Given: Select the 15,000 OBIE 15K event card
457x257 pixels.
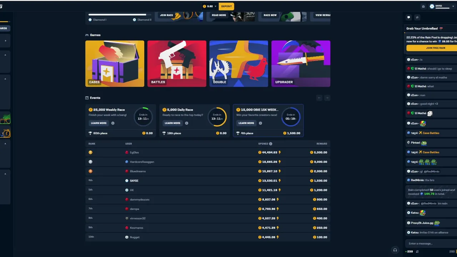Looking at the screenshot, I should 268,121.
